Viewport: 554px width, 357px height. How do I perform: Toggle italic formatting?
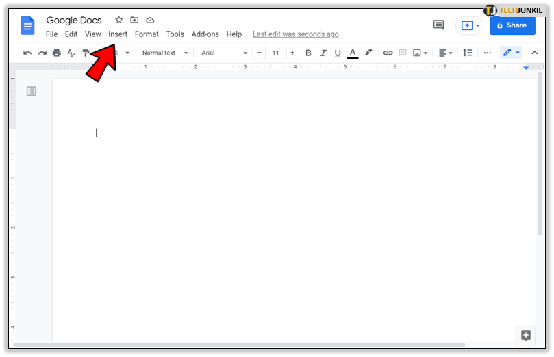click(322, 53)
